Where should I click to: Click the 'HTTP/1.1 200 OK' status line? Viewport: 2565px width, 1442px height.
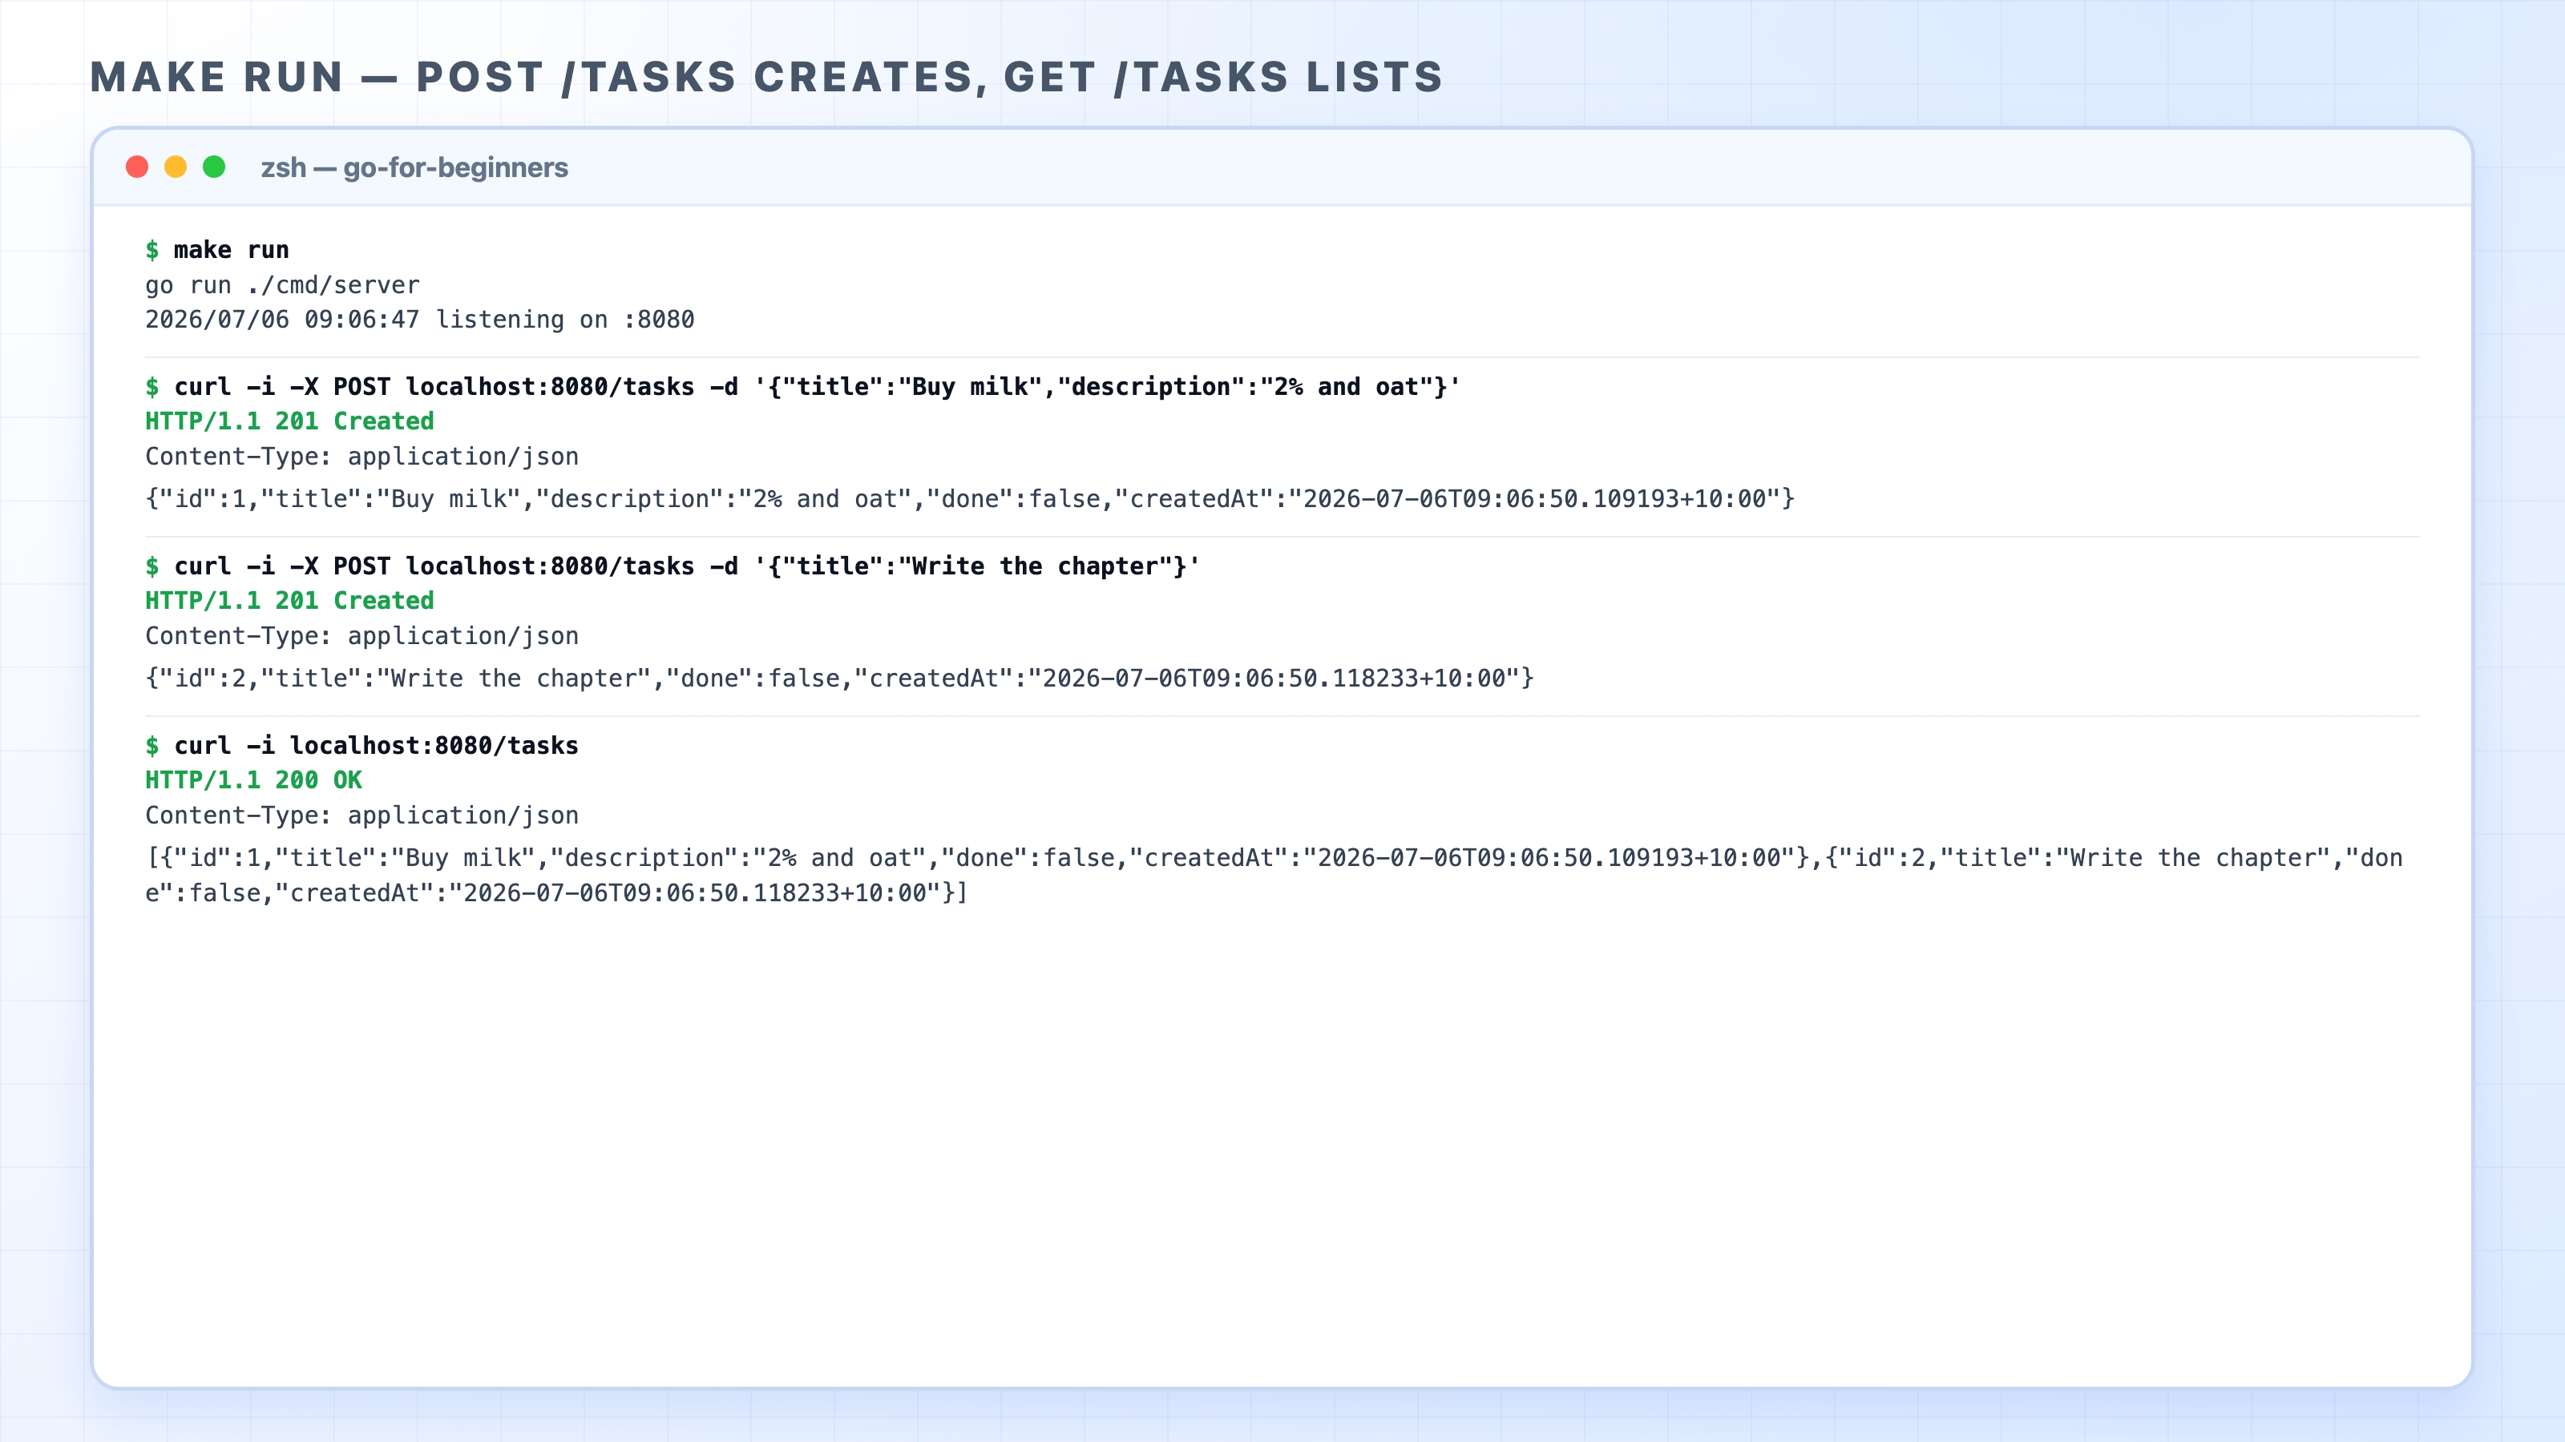pos(254,780)
